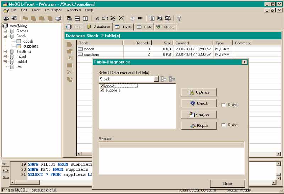Switch to the Data tab

pos(144,27)
